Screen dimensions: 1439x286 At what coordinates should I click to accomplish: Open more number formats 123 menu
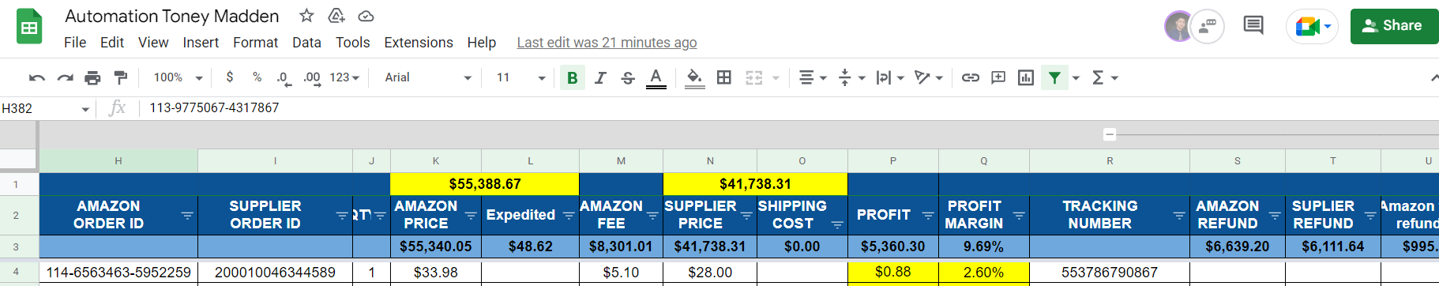pyautogui.click(x=344, y=77)
